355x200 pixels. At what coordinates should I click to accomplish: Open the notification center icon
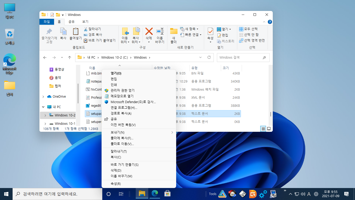[x=346, y=194]
